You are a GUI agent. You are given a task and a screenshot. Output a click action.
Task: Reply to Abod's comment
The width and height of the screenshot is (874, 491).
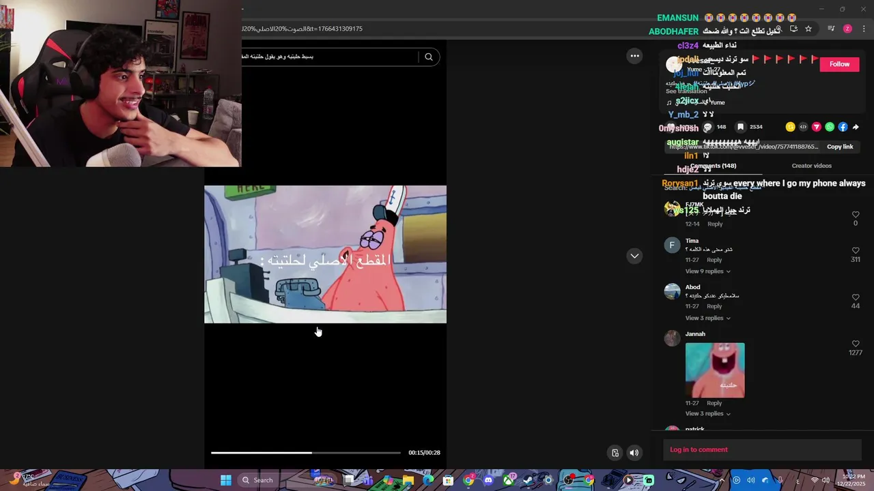pyautogui.click(x=714, y=306)
